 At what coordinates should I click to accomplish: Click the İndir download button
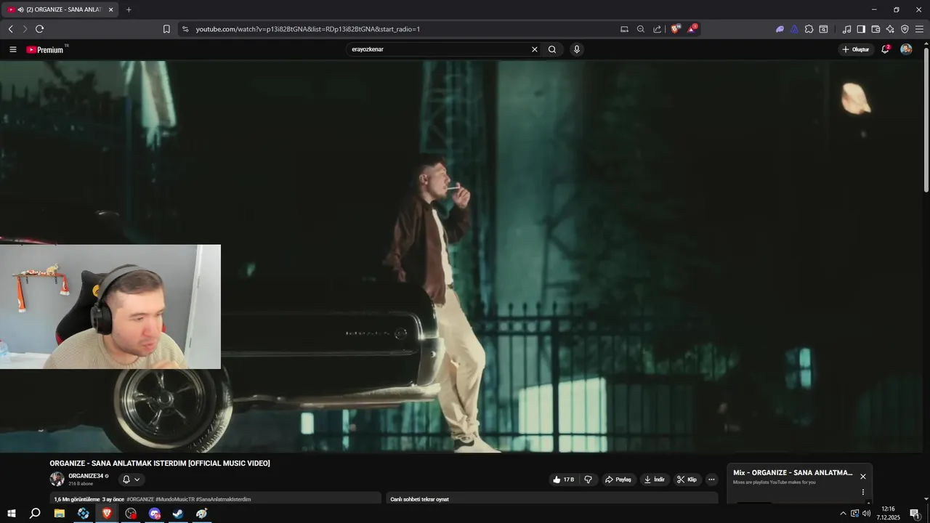[x=654, y=479]
